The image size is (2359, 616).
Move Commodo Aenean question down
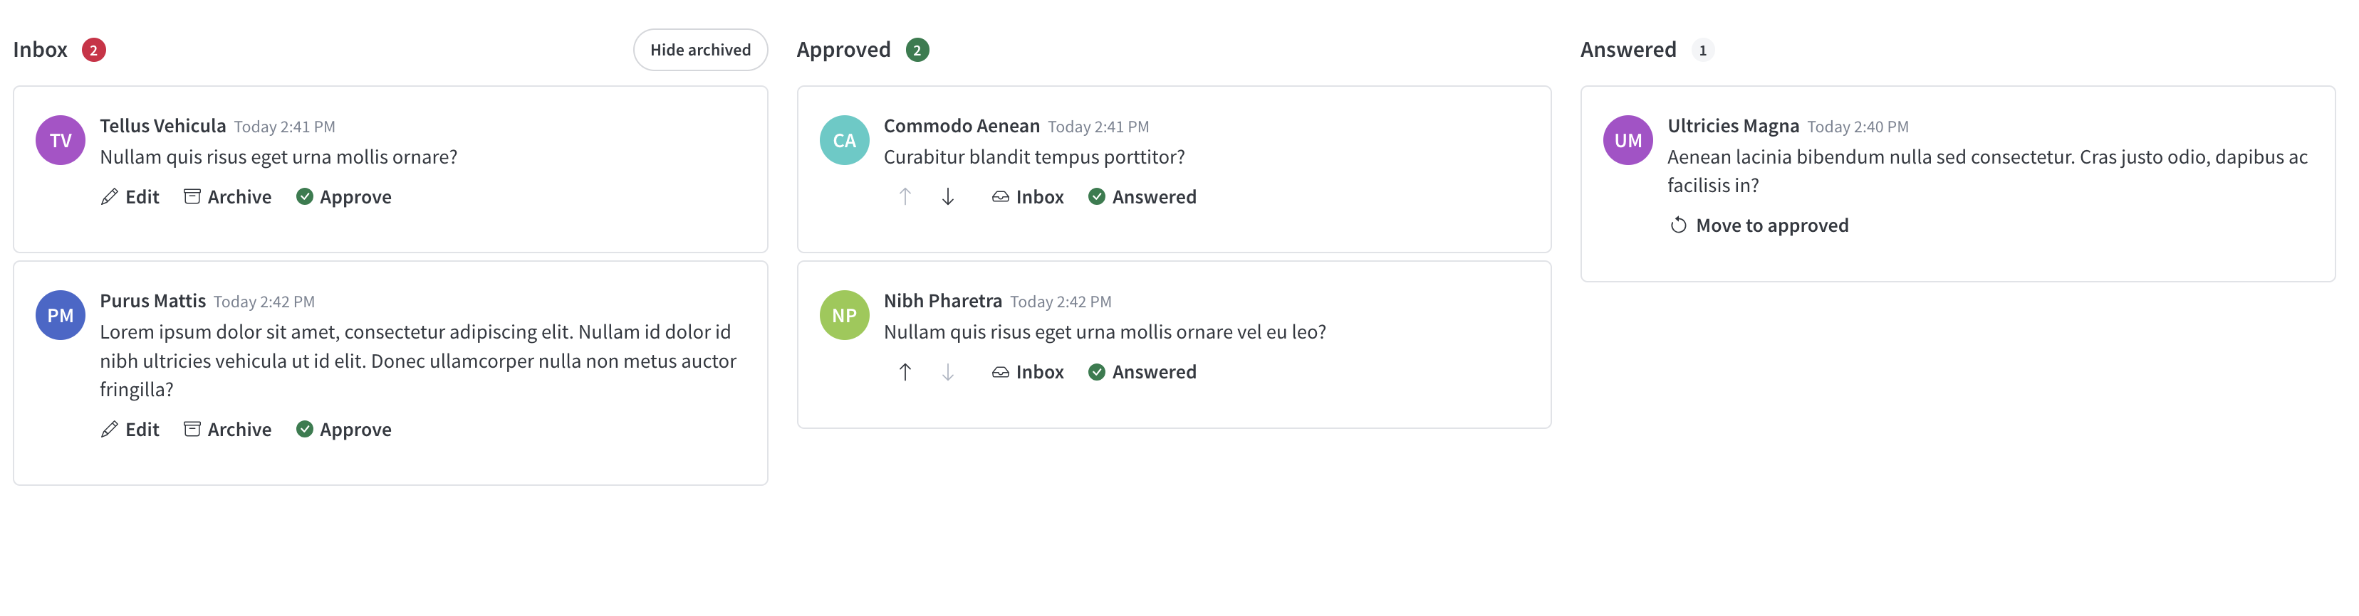[948, 196]
